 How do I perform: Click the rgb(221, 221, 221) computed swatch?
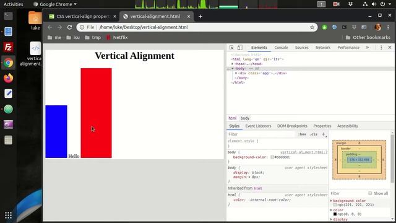click(x=335, y=205)
